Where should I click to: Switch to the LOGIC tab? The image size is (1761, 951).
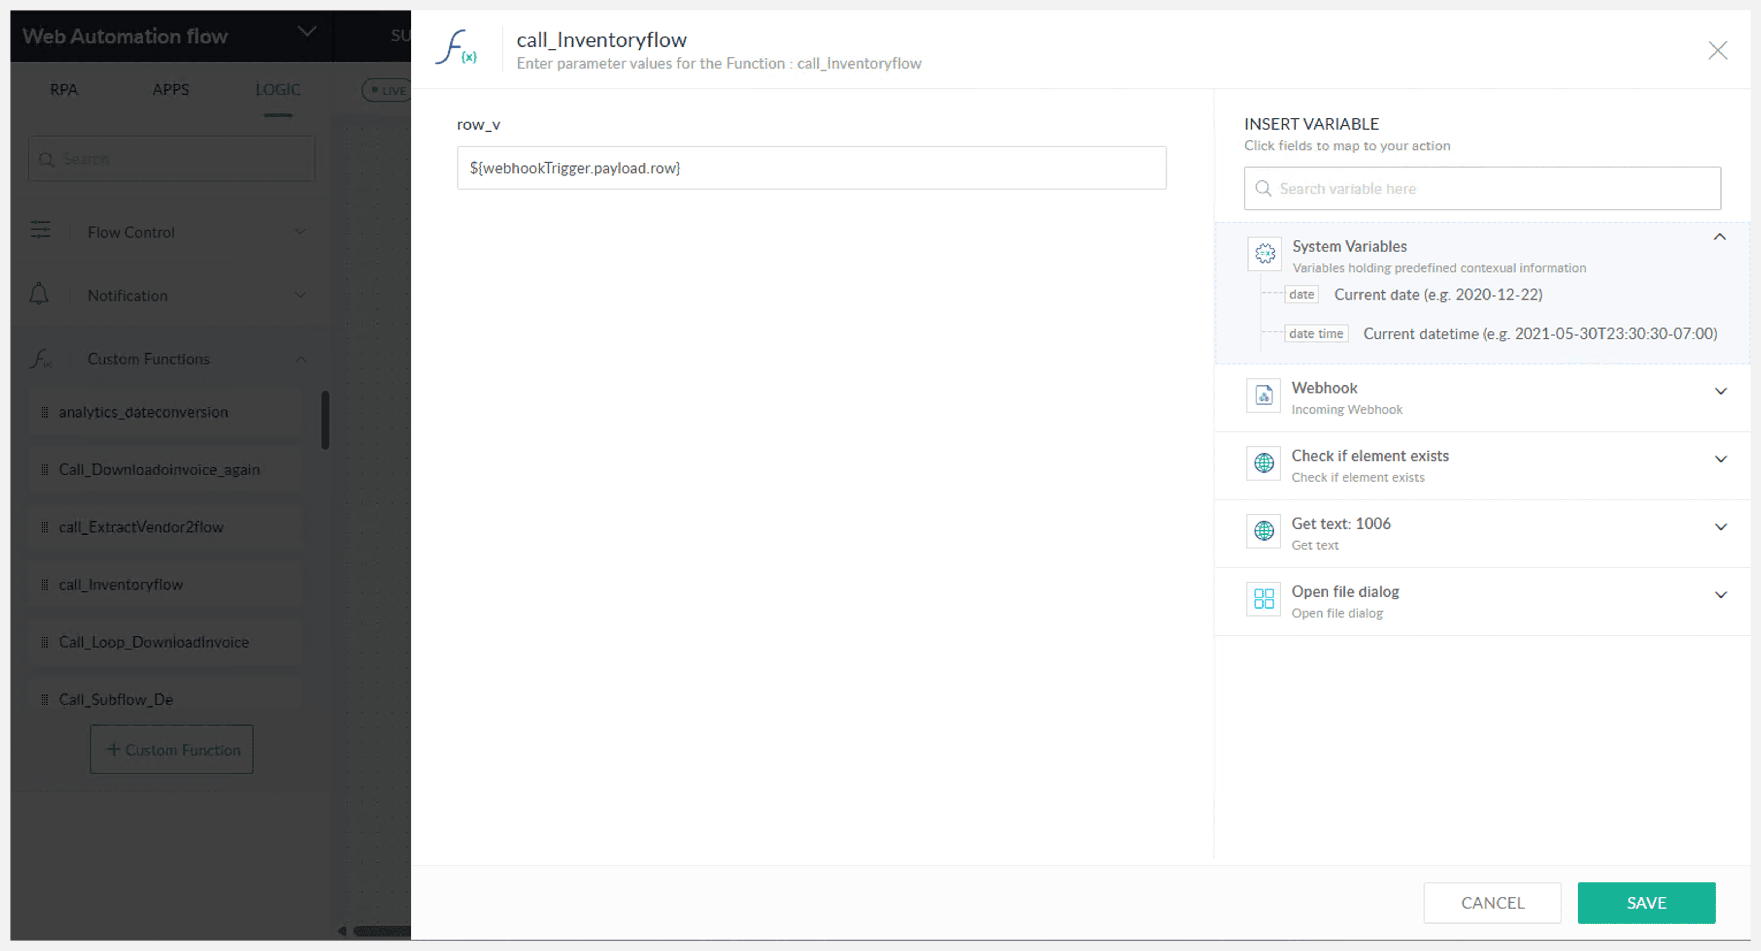[278, 89]
